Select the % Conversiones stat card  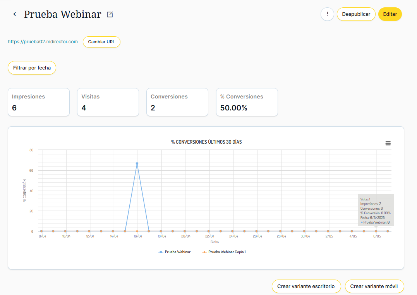click(247, 102)
